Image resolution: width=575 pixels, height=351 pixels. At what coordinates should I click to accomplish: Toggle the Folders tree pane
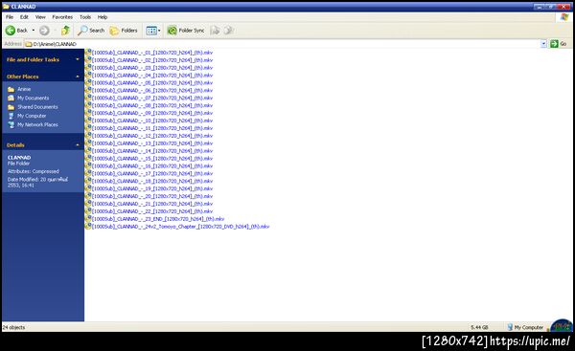[124, 31]
